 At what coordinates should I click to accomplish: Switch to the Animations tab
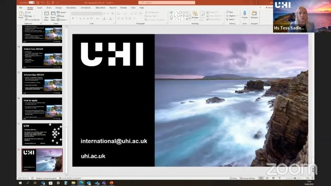(x=85, y=8)
